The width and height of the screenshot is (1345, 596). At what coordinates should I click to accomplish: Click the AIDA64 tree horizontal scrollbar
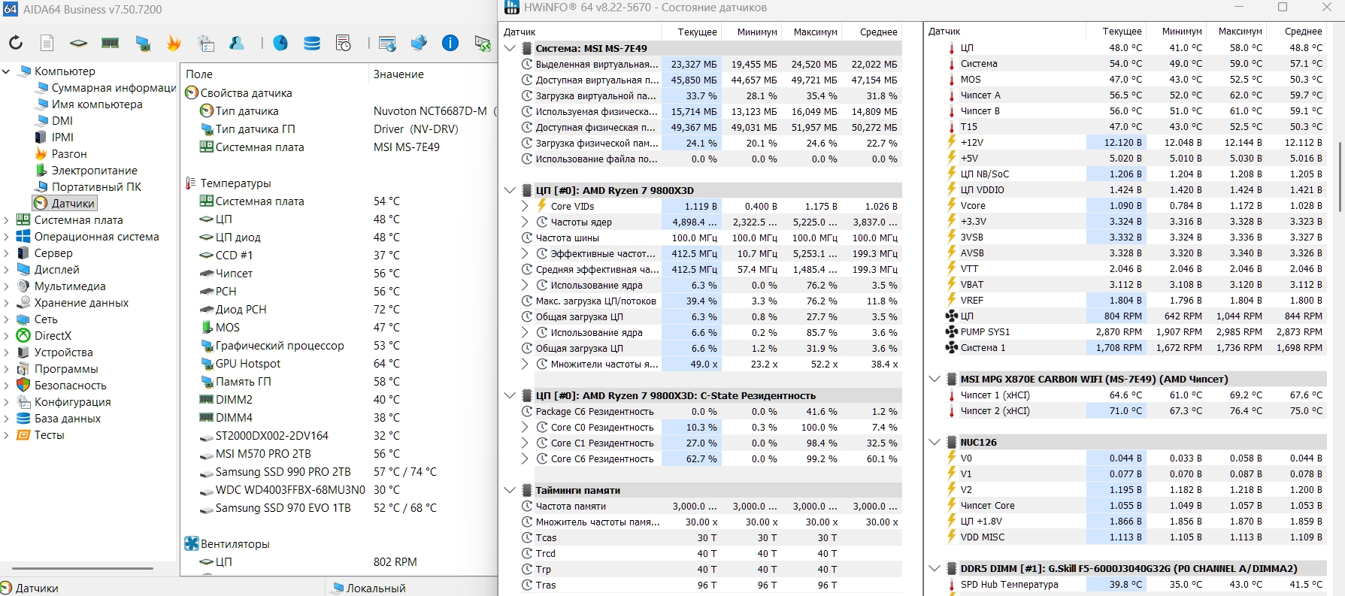point(83,568)
